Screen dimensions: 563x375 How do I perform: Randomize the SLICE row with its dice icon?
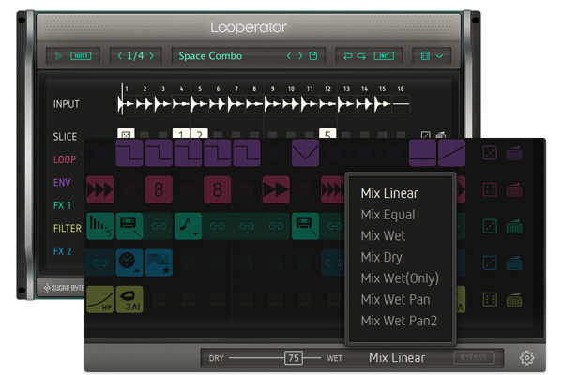tap(426, 135)
